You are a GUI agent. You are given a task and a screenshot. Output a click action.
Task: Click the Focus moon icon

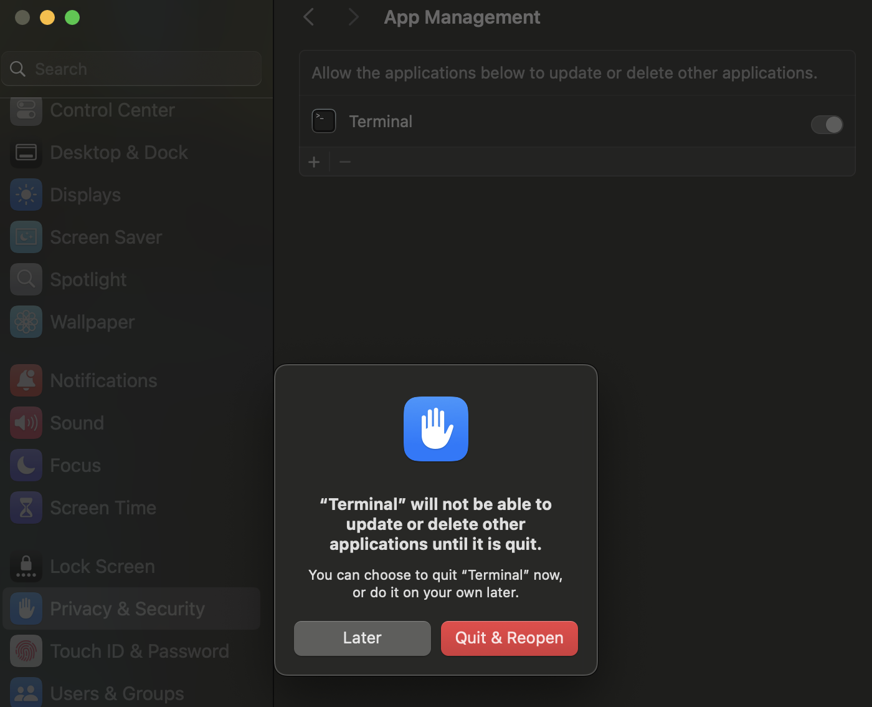pos(26,465)
